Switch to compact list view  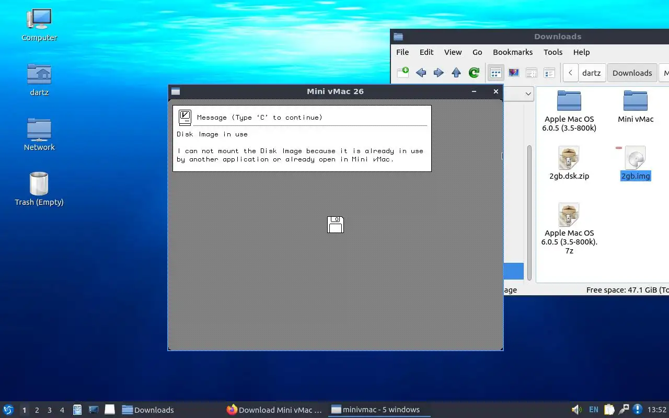[532, 73]
